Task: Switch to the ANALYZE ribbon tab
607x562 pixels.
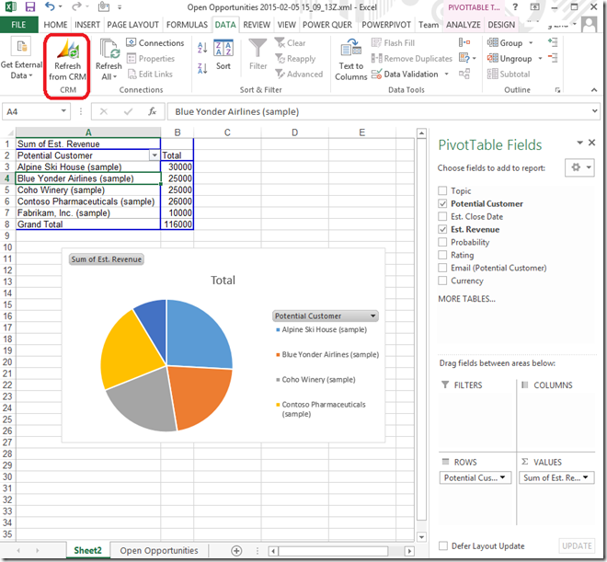Action: point(463,25)
